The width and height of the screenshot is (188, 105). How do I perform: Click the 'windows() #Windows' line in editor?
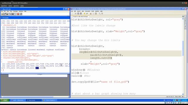point(85,70)
